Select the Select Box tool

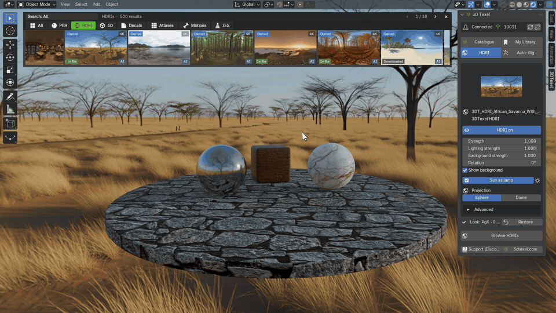pyautogui.click(x=10, y=18)
